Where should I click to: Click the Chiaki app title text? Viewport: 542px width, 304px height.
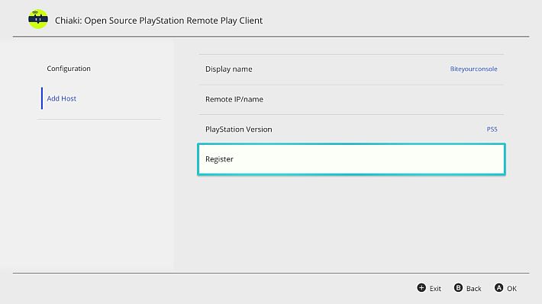click(x=159, y=21)
